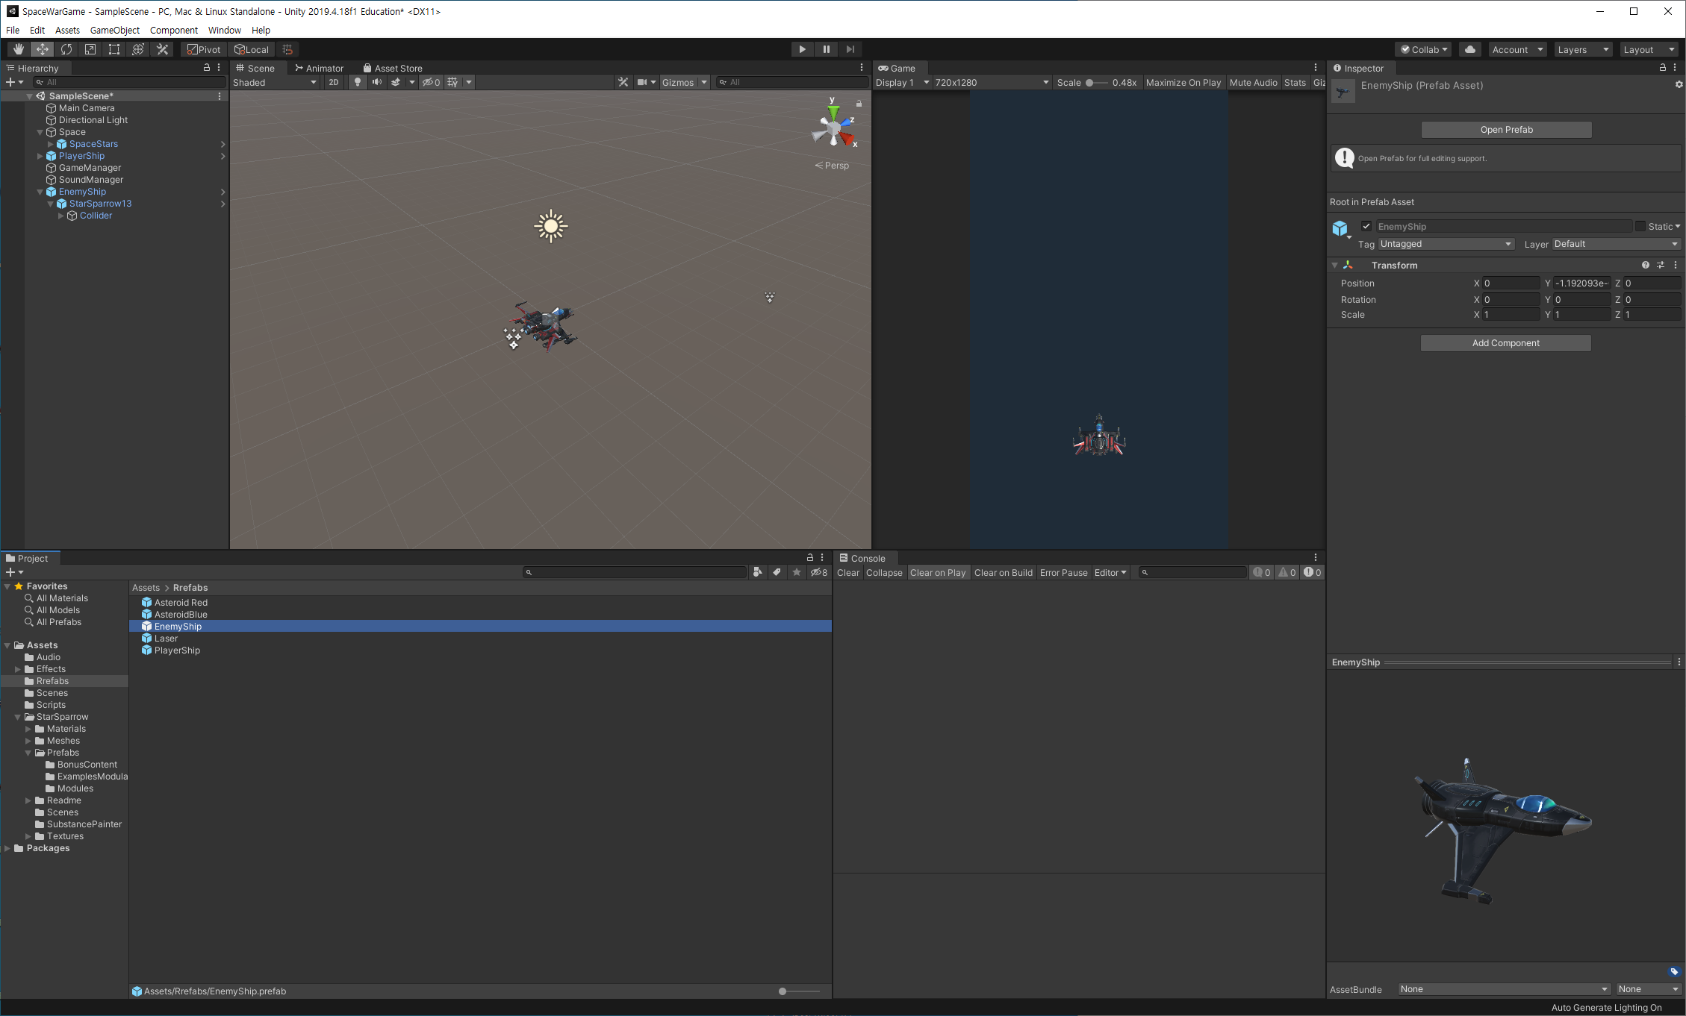The width and height of the screenshot is (1686, 1016).
Task: Collapse the EnemyShip hierarchy item
Action: [x=40, y=192]
